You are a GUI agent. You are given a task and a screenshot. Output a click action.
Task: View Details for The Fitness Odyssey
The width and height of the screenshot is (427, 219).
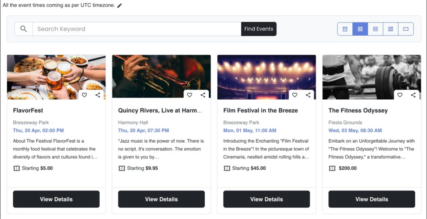click(x=372, y=199)
